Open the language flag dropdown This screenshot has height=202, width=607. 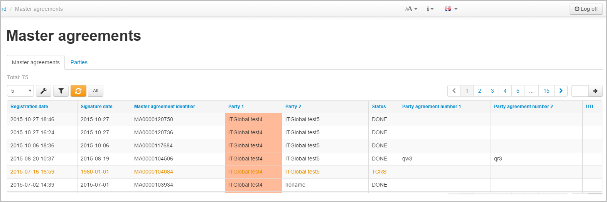point(450,9)
